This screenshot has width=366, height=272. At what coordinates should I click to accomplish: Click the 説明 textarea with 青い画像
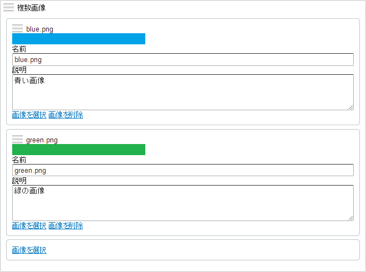pyautogui.click(x=183, y=92)
